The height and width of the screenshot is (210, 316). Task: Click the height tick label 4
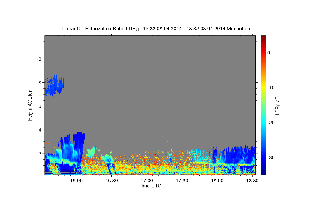click(x=40, y=130)
